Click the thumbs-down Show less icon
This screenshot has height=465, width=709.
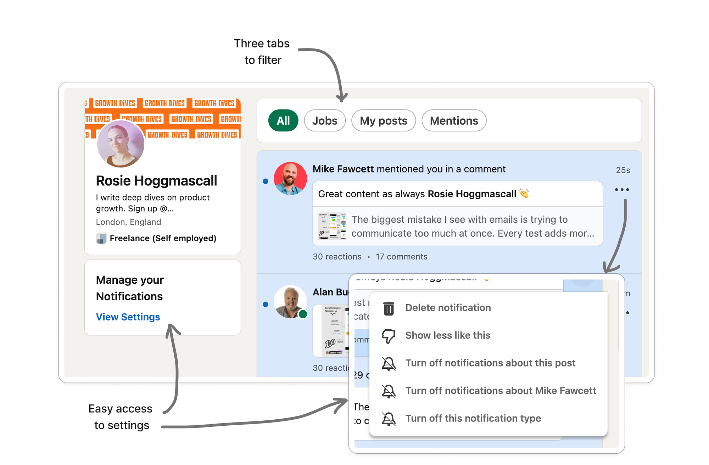point(389,336)
